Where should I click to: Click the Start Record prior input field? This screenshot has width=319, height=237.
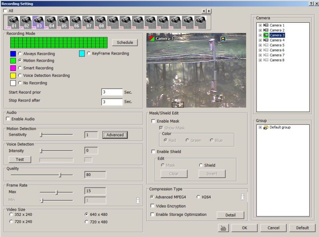112,92
